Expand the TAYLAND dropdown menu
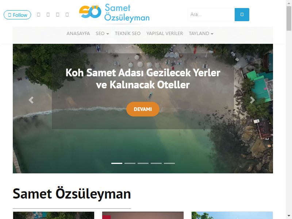 (201, 34)
